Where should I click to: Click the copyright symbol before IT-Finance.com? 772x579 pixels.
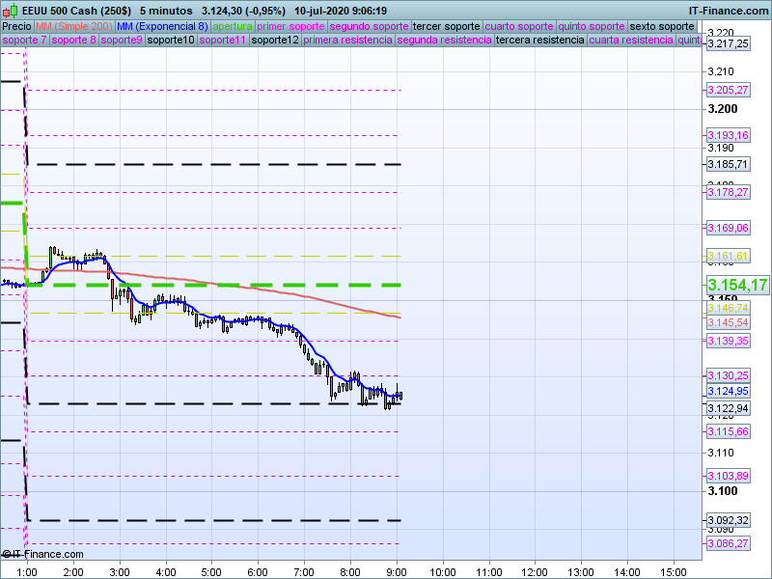click(x=6, y=554)
